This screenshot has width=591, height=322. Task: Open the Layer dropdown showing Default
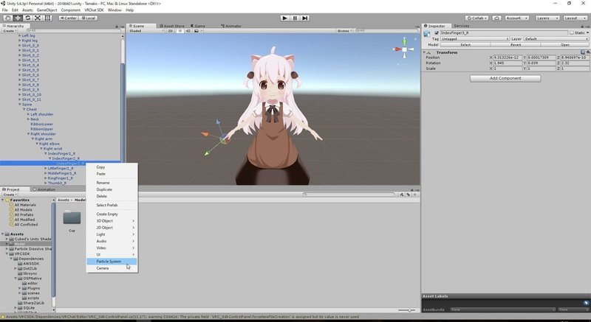[x=556, y=39]
